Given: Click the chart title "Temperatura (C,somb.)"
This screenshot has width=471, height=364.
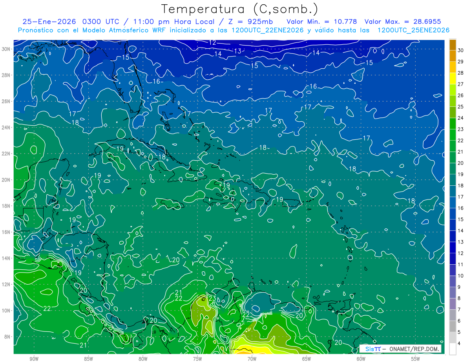Looking at the screenshot, I should click(x=240, y=9).
